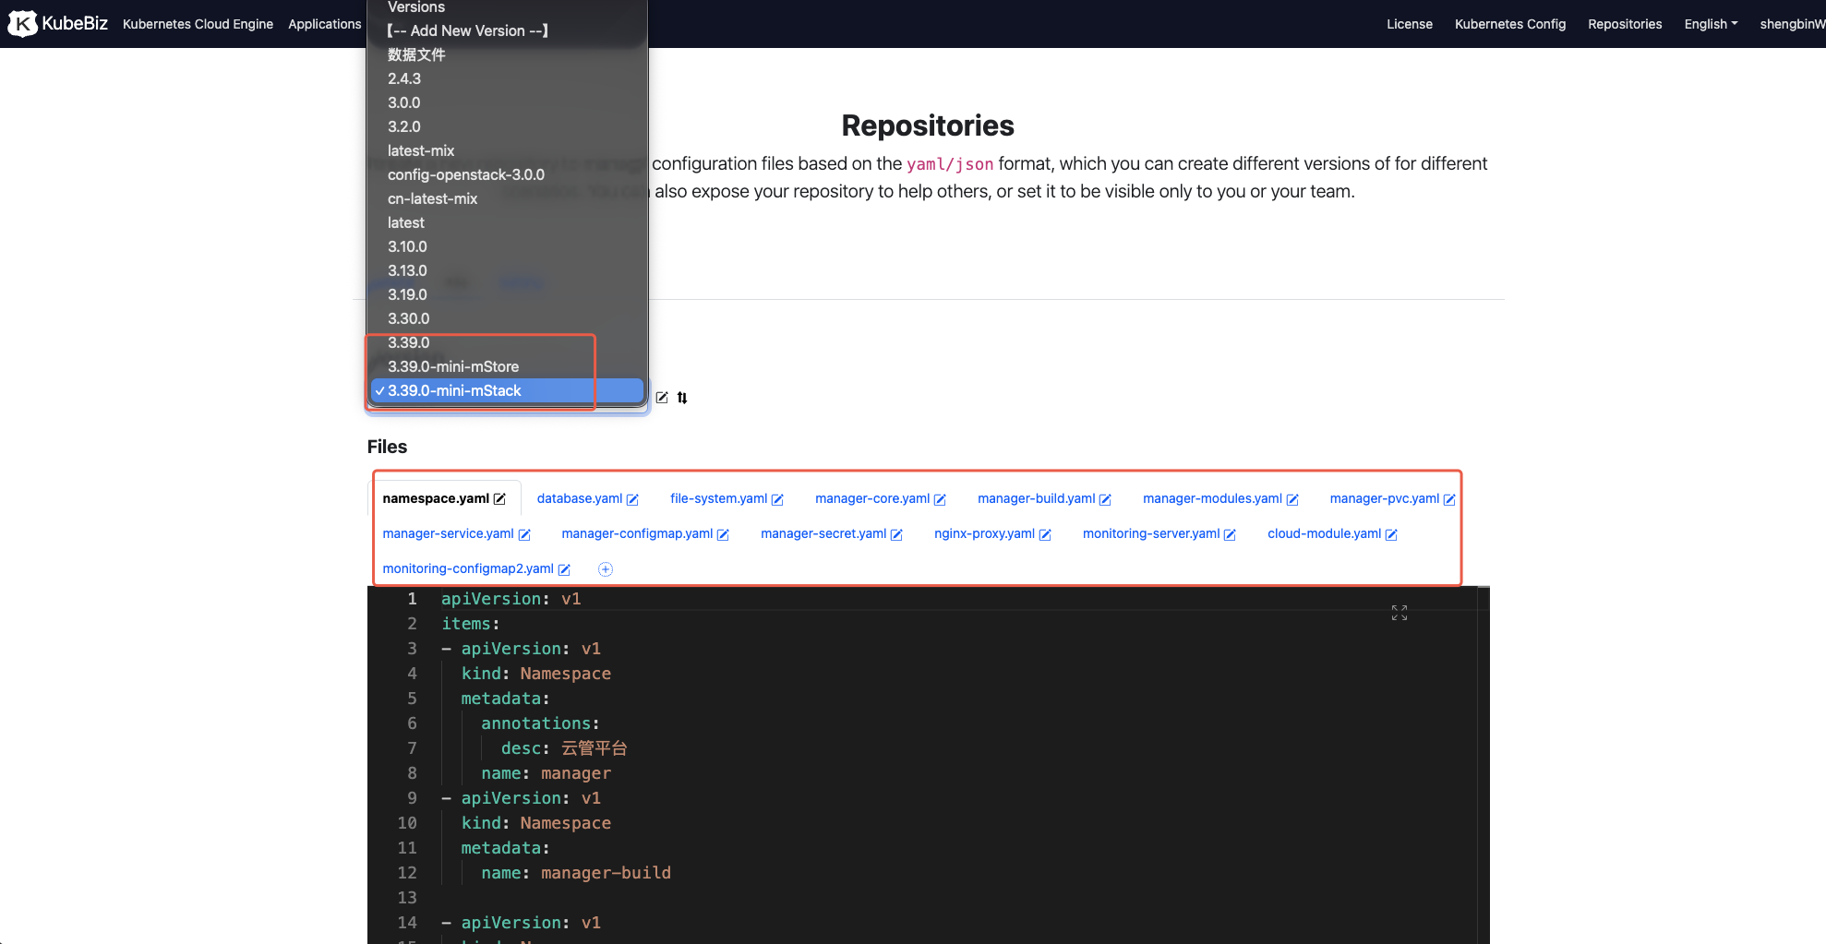Click the KubeBiz logo icon
1826x944 pixels.
22,23
